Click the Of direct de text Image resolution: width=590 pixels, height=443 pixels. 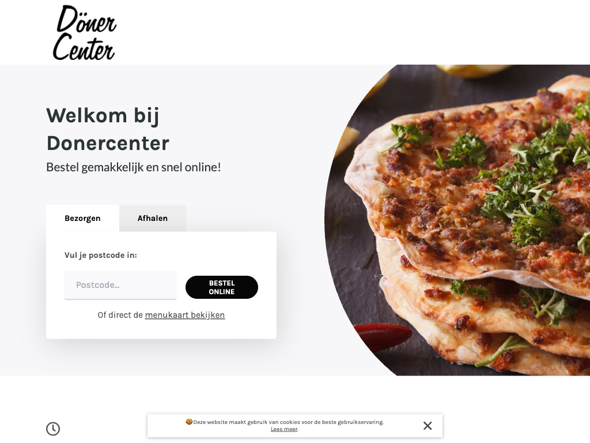[120, 315]
